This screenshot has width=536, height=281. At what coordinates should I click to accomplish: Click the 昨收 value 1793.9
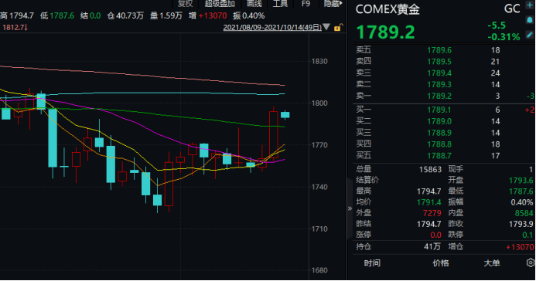[x=521, y=224]
